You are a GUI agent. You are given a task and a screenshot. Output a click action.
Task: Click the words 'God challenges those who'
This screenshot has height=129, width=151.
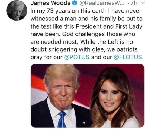click(99, 34)
